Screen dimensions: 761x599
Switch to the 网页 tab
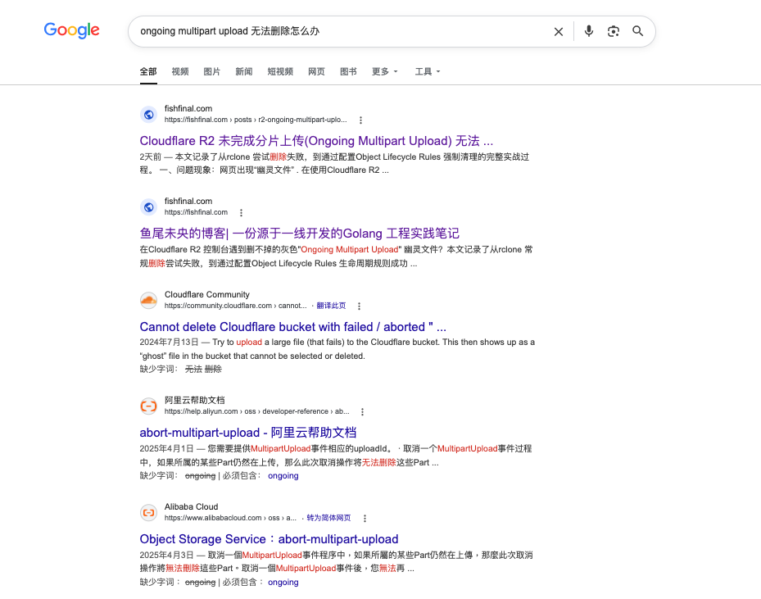click(316, 71)
